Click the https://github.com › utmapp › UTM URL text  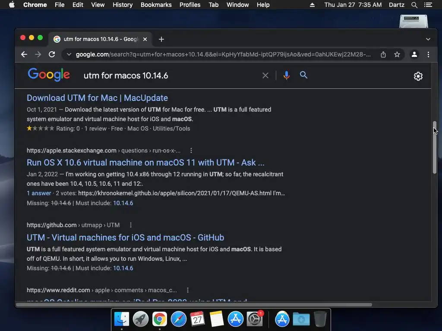point(73,225)
